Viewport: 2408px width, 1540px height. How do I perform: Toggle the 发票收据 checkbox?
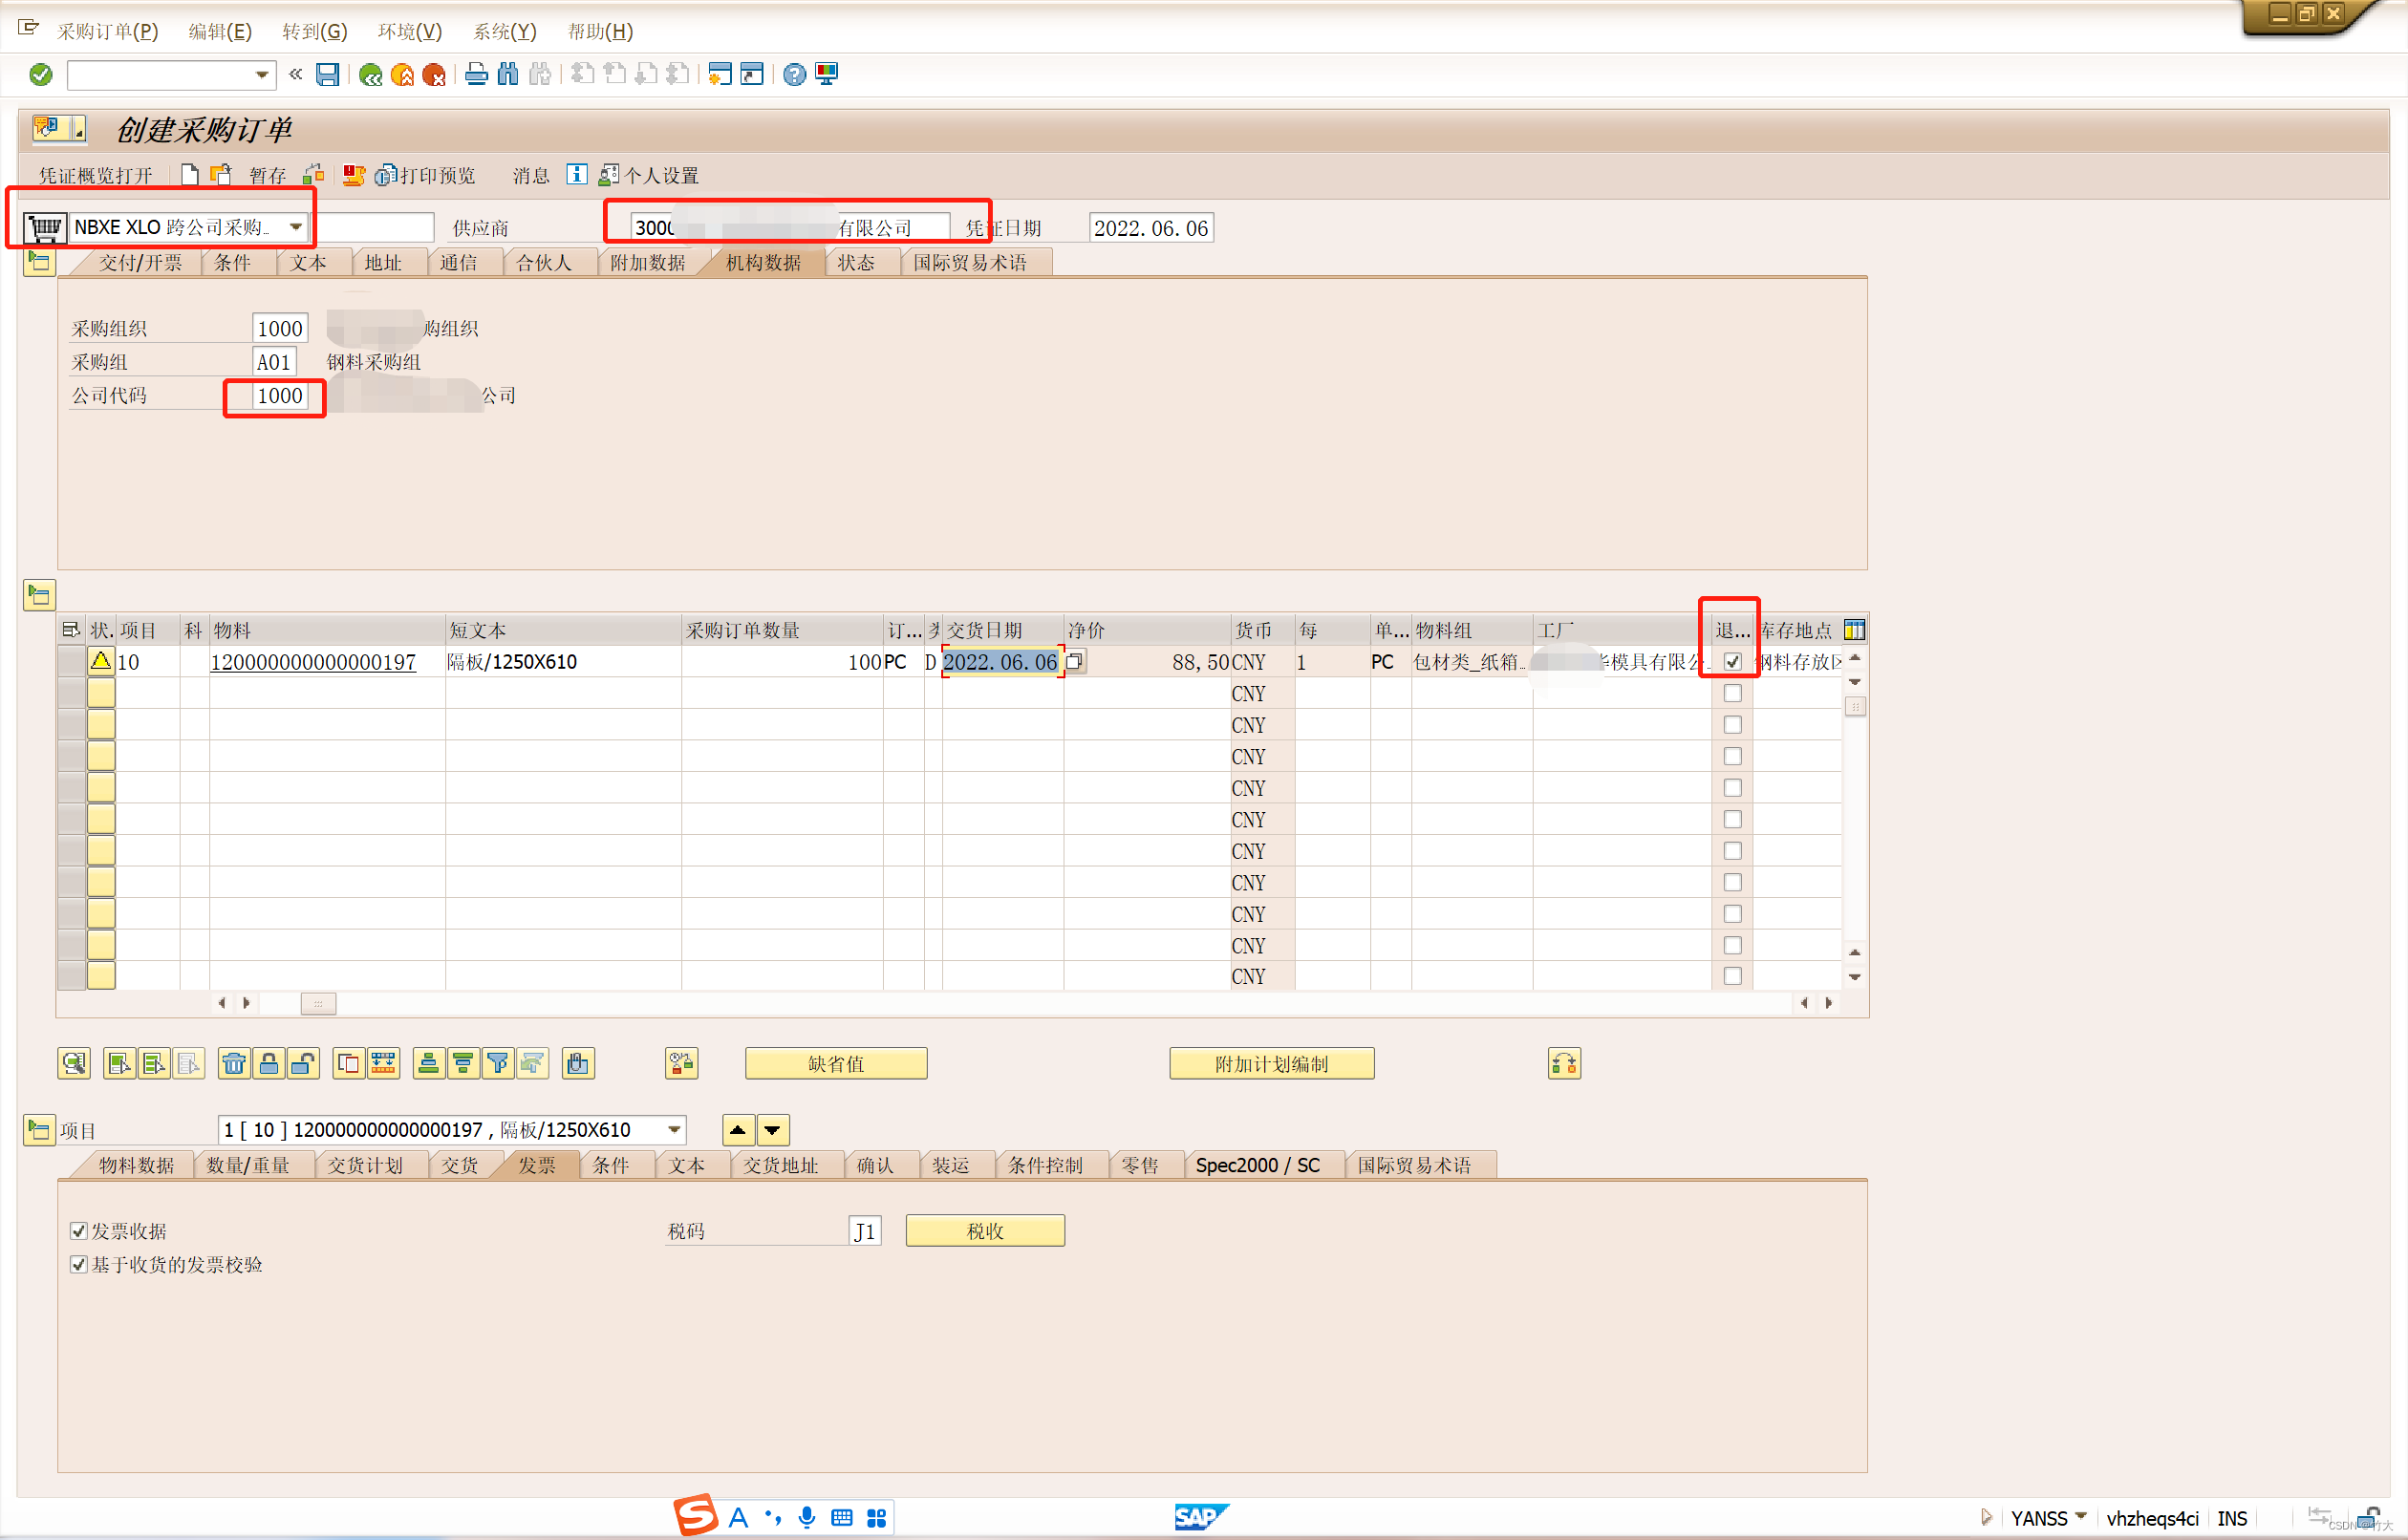[x=79, y=1231]
